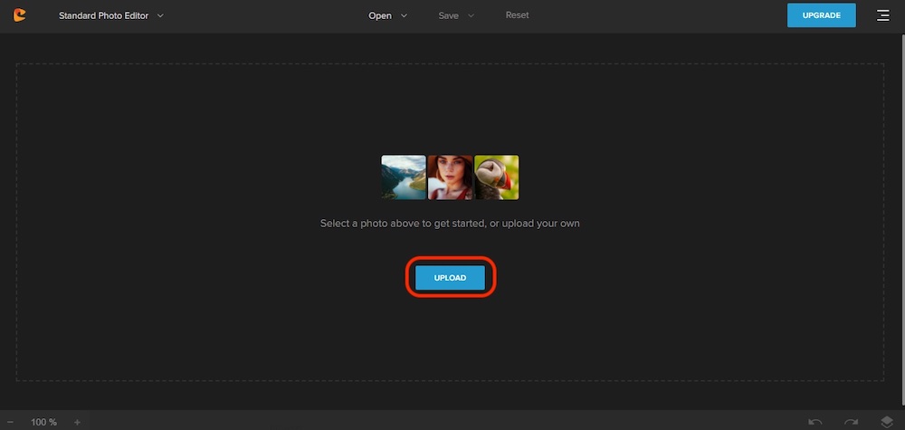Open the Standard Photo Editor dropdown
This screenshot has height=430, width=905.
tap(110, 15)
